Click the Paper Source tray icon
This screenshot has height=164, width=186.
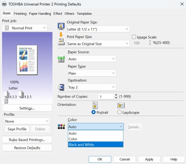point(61,59)
